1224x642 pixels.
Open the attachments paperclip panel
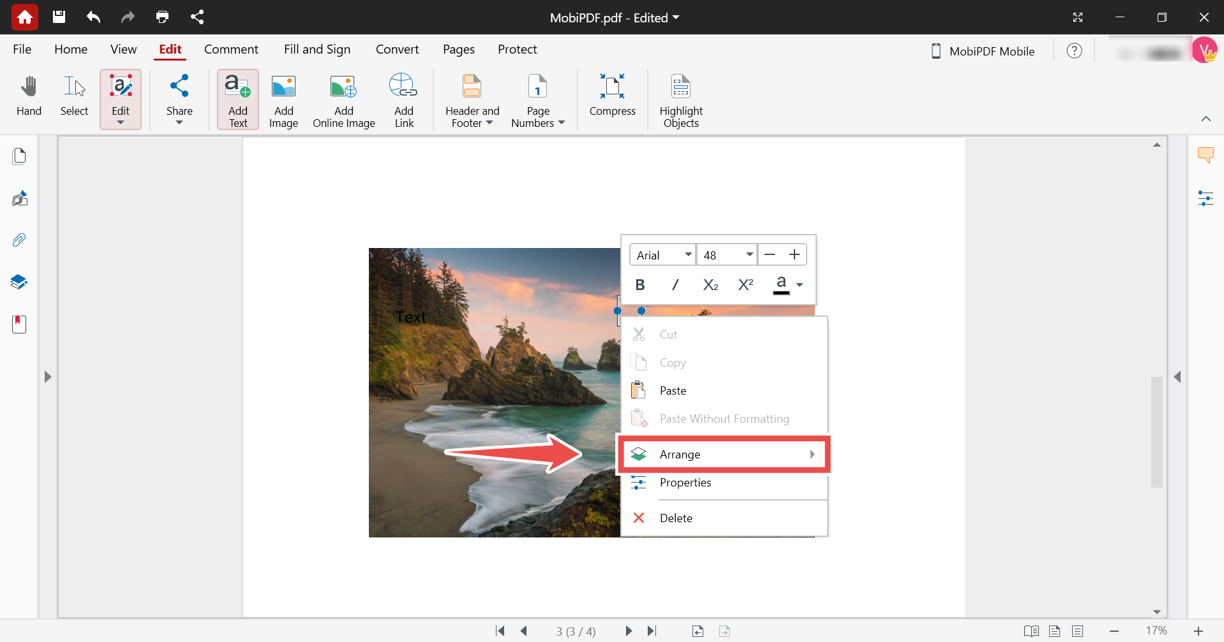click(19, 240)
